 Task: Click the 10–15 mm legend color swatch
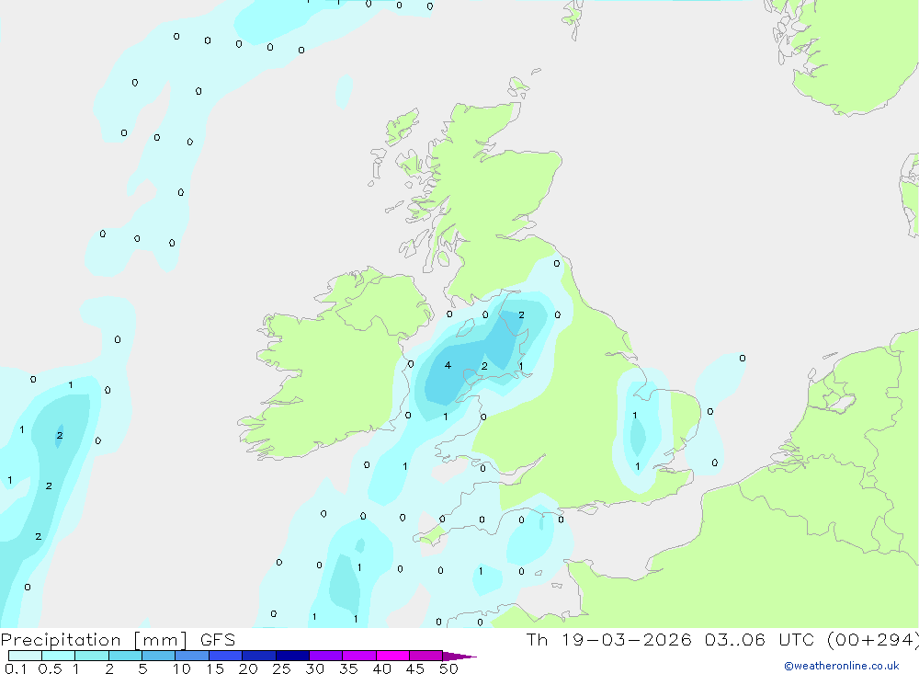pos(192,656)
